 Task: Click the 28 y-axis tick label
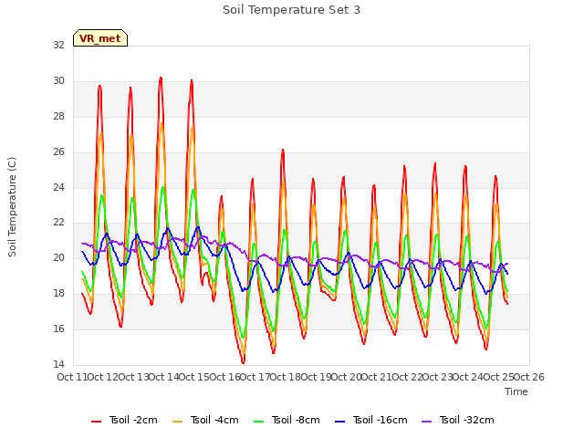(x=58, y=116)
